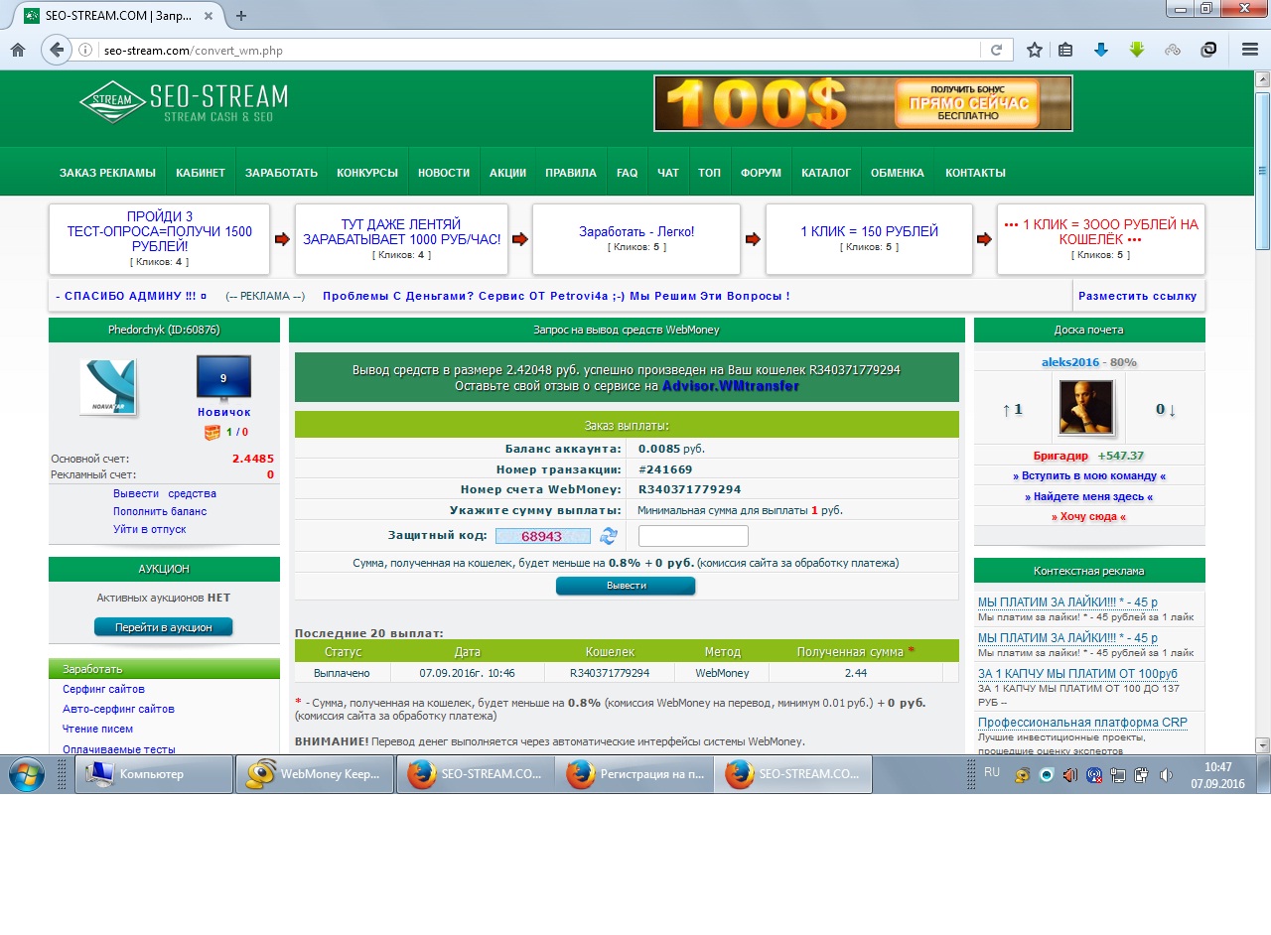Click 'Разместить ссылку' link
Screen dimensions: 1271x935
click(1137, 296)
